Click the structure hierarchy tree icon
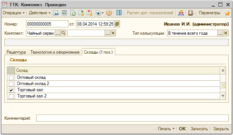The image size is (233, 135). (181, 13)
